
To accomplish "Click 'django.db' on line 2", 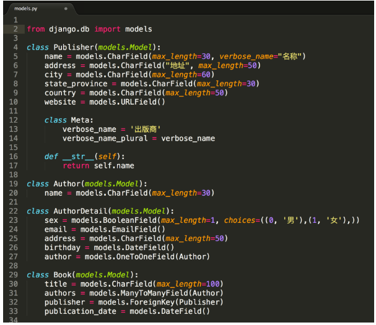I will [69, 29].
